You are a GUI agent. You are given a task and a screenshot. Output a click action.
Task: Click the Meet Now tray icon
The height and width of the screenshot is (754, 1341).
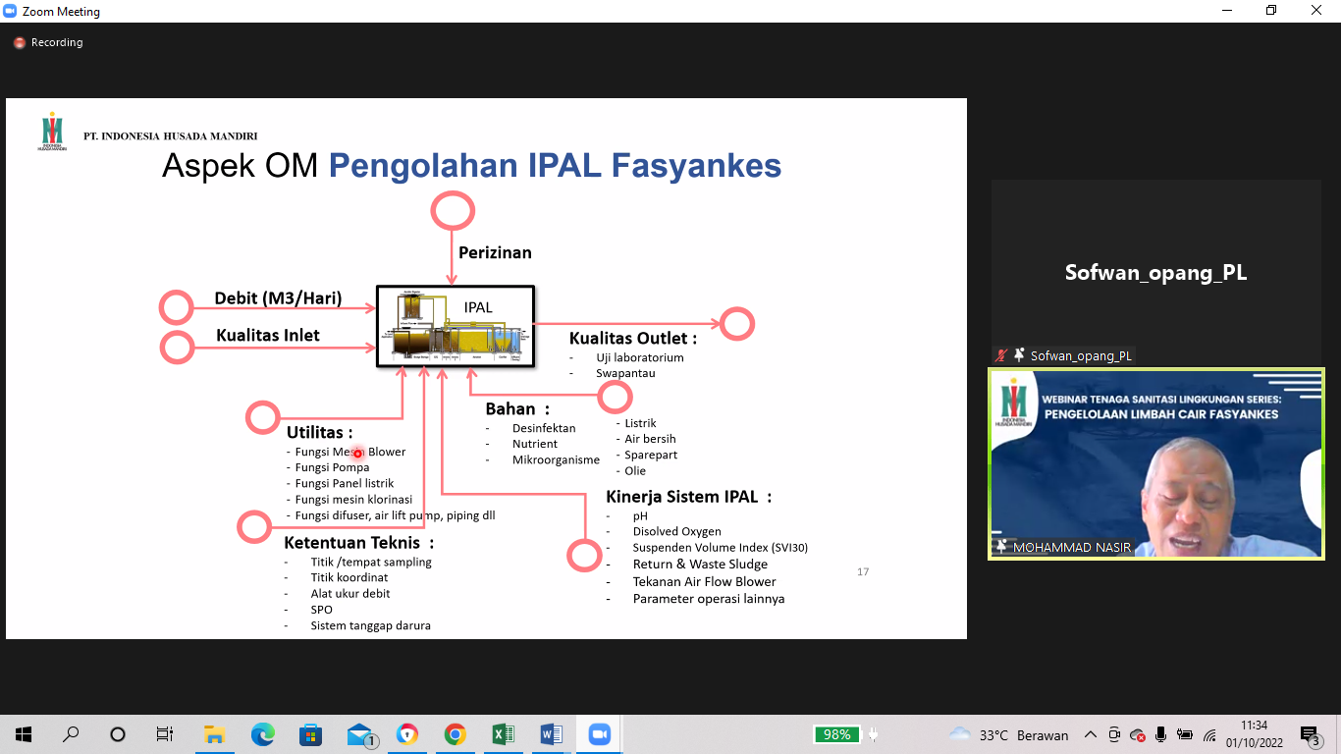pos(1114,734)
